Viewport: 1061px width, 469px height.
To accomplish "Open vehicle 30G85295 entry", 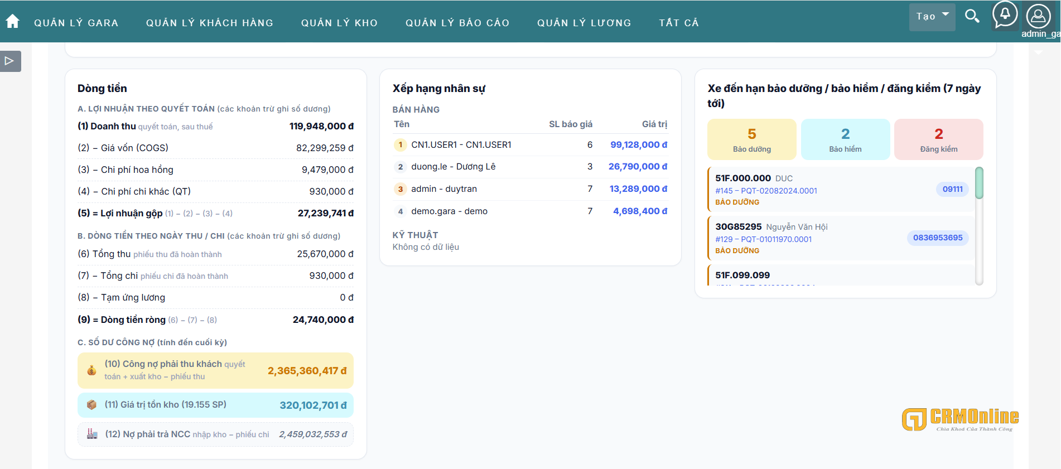I will [841, 238].
